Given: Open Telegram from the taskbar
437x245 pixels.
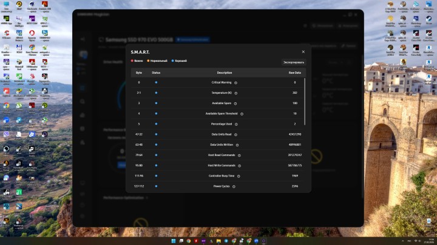Looking at the screenshot, I should (226, 241).
